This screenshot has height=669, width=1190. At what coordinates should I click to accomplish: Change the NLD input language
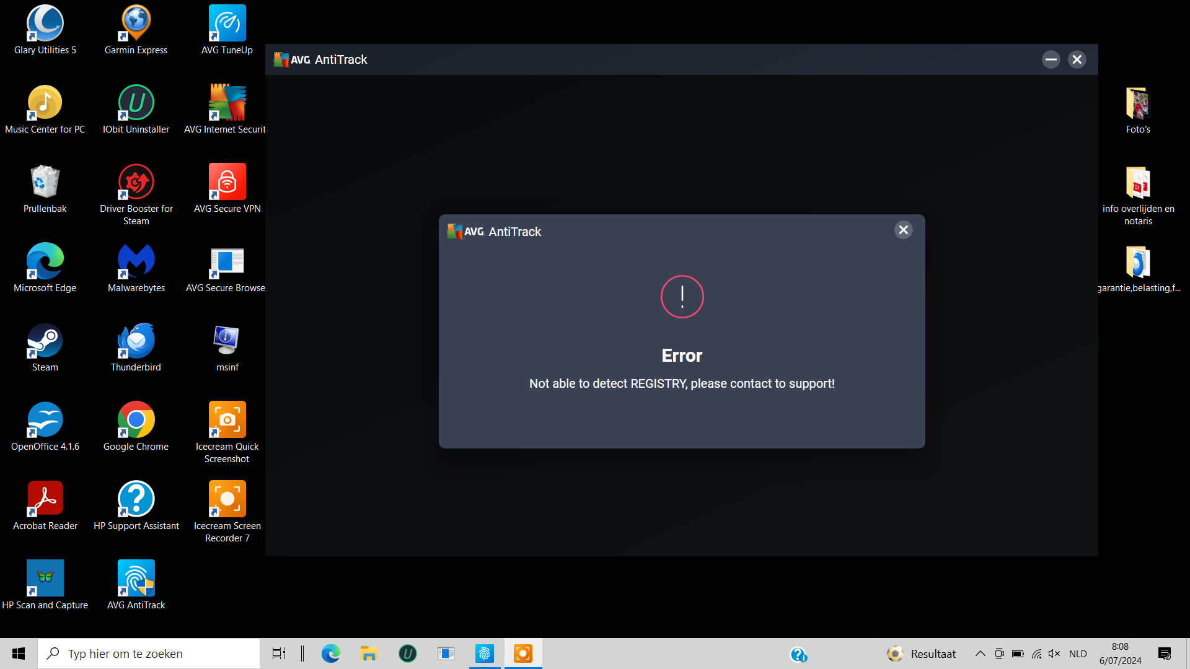coord(1078,654)
